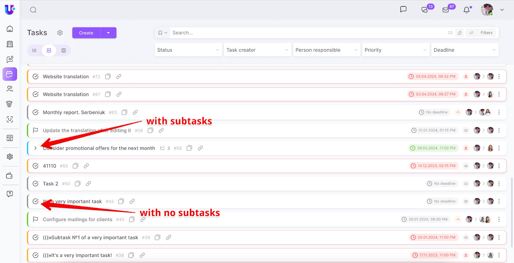Screen dimensions: 514x263
Task: Mark Website translation #67 as complete
Action: (x=36, y=94)
